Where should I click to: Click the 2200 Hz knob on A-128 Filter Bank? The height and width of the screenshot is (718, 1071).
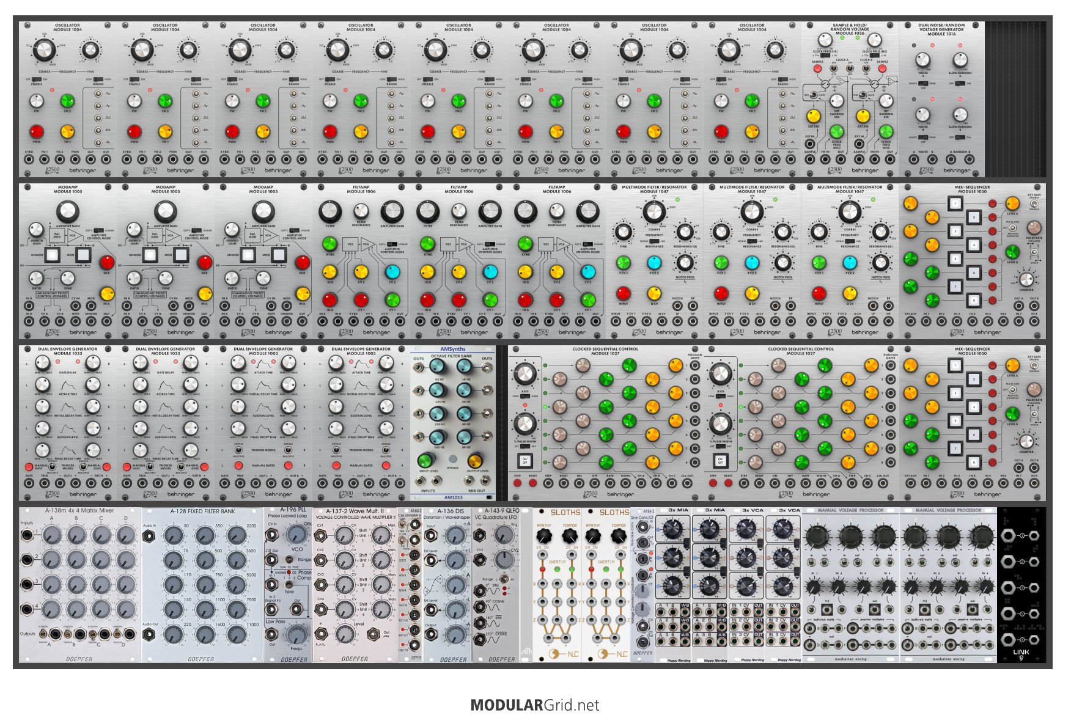237,537
